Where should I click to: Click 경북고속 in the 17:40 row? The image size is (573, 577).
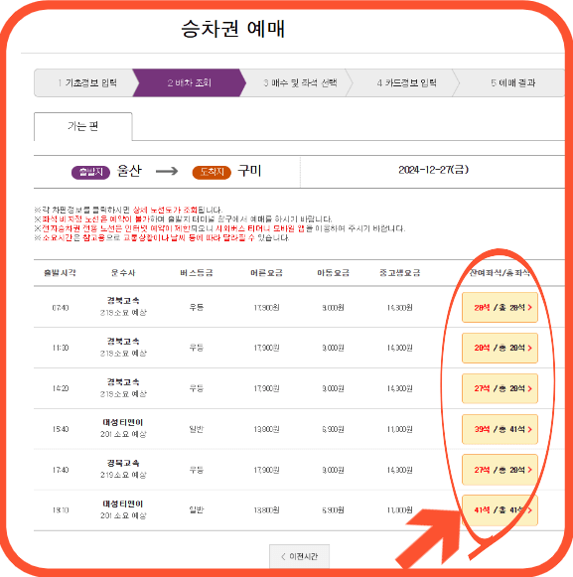coord(123,463)
